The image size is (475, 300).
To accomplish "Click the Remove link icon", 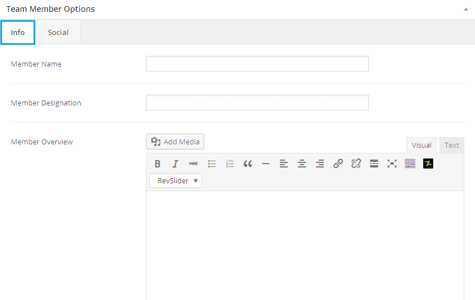I will [356, 164].
